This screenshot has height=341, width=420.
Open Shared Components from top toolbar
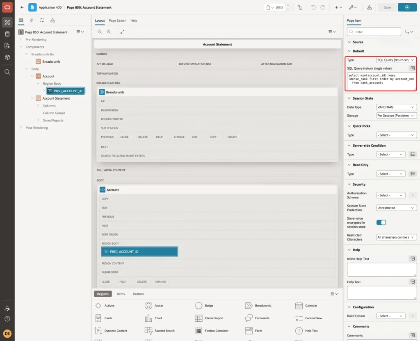tap(370, 7)
